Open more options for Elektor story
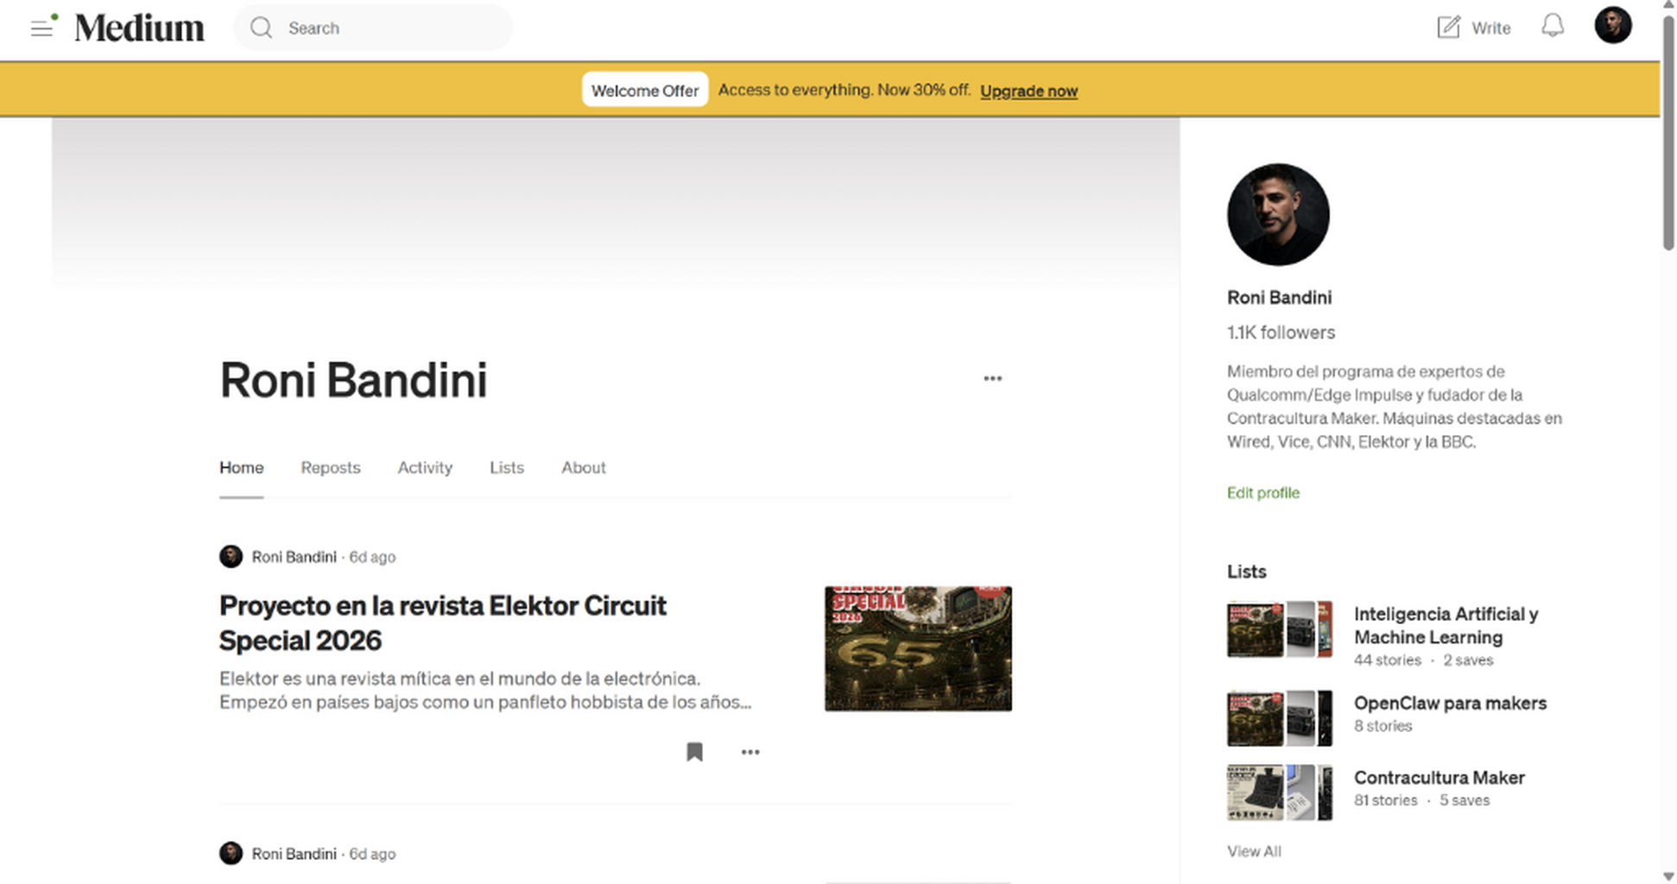This screenshot has height=884, width=1677. 750,752
